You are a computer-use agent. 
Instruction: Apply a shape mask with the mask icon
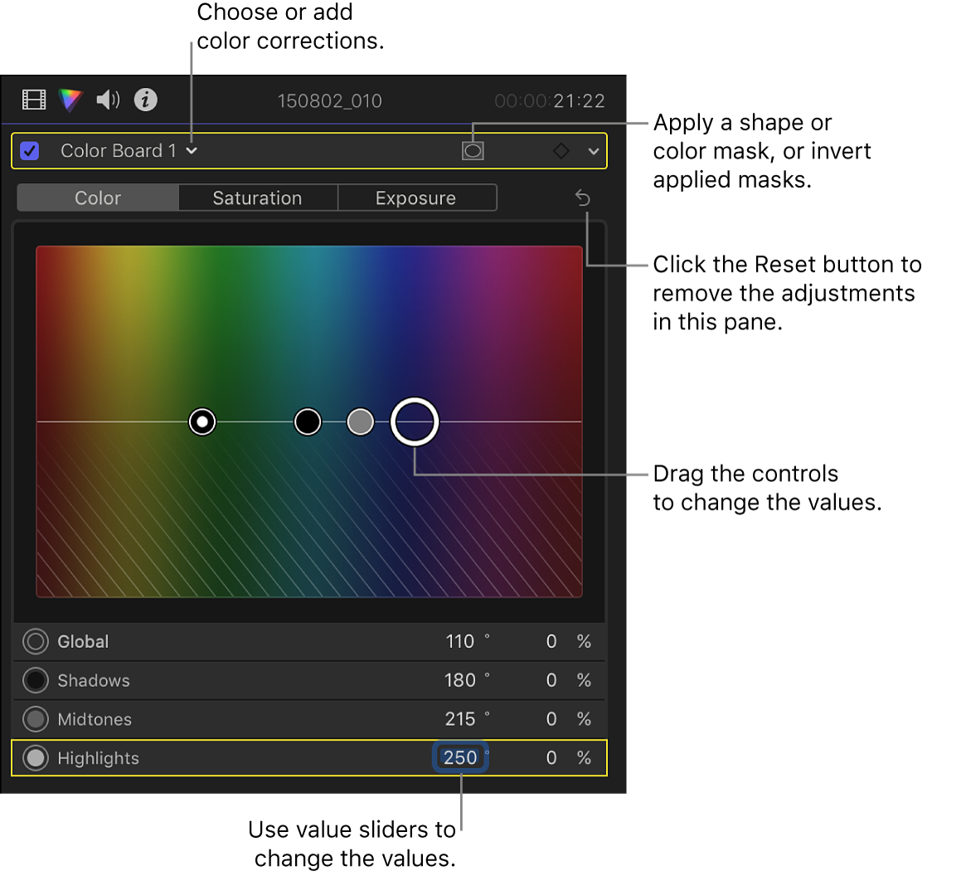point(473,151)
